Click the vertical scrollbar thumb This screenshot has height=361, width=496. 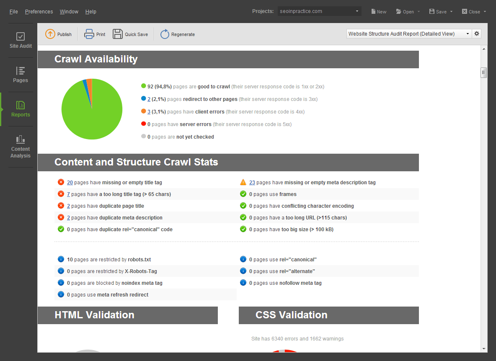pyautogui.click(x=484, y=73)
